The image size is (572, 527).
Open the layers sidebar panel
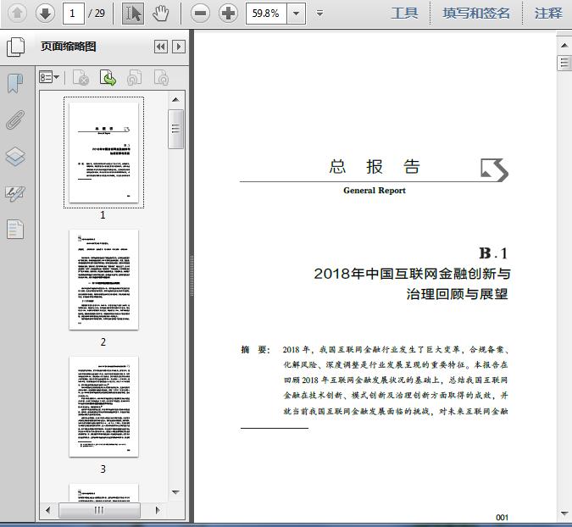click(15, 157)
